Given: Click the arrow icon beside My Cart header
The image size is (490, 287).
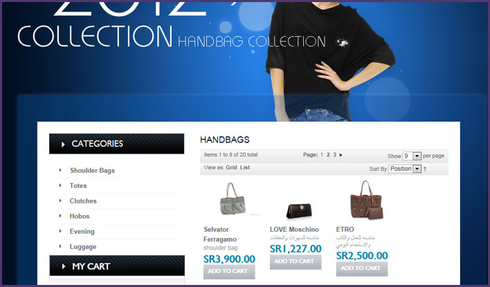Looking at the screenshot, I should [64, 266].
